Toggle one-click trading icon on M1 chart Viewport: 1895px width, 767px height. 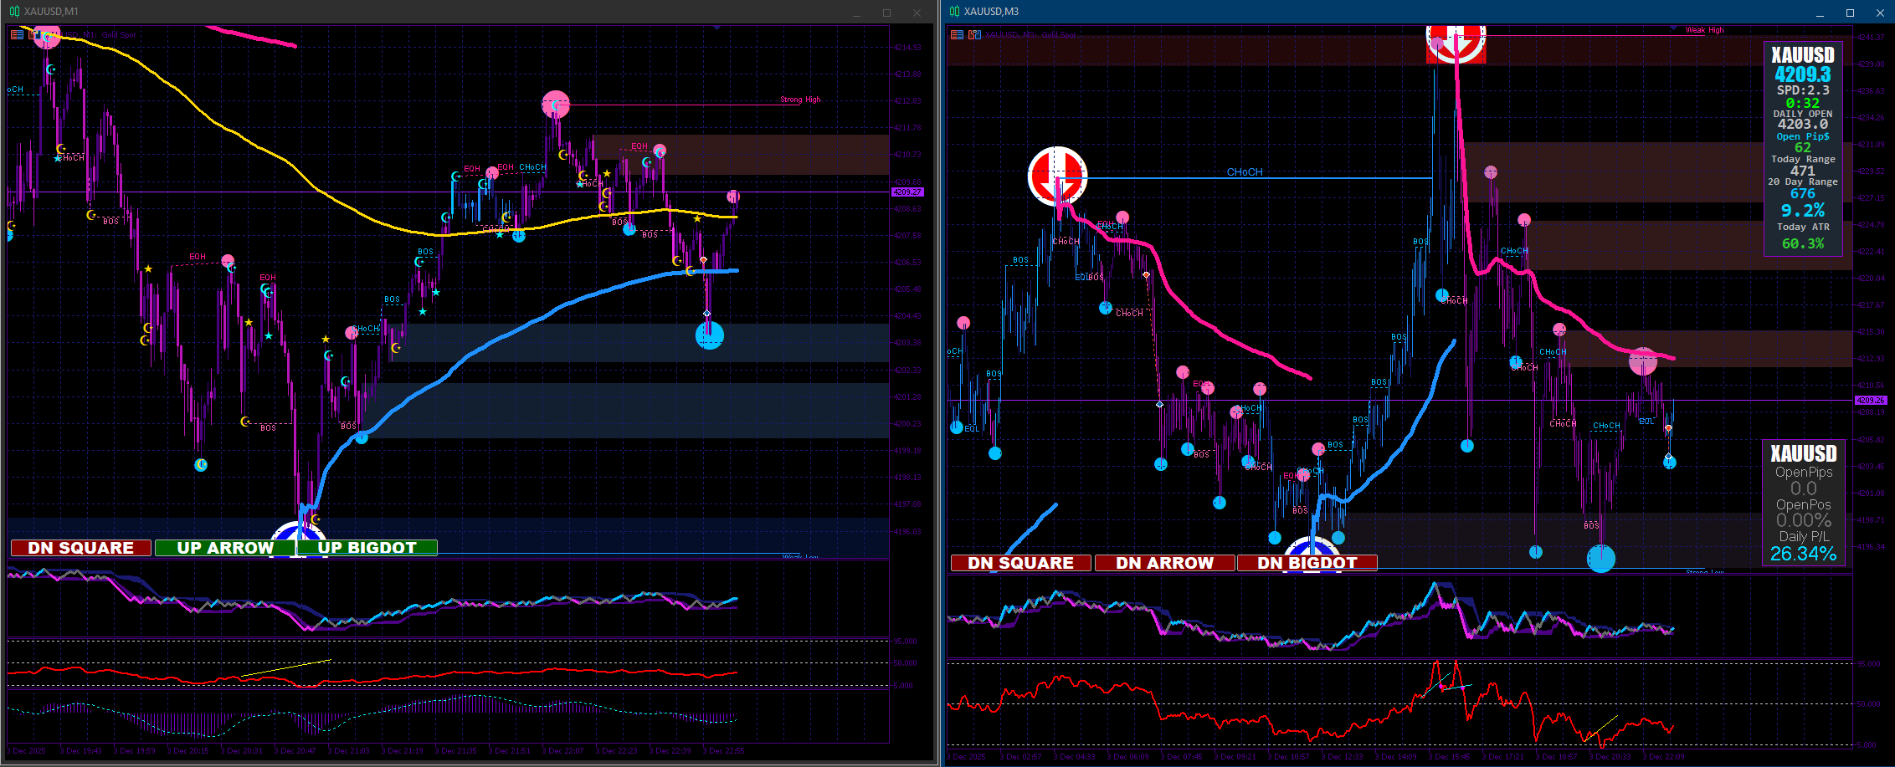(x=33, y=35)
